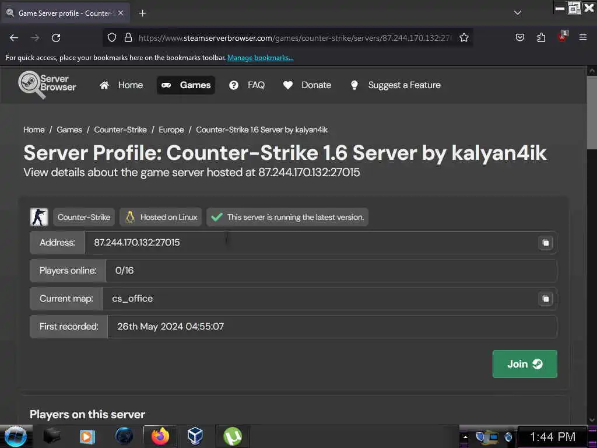
Task: Click the taskbar clock 1:44 PM
Action: tap(553, 437)
